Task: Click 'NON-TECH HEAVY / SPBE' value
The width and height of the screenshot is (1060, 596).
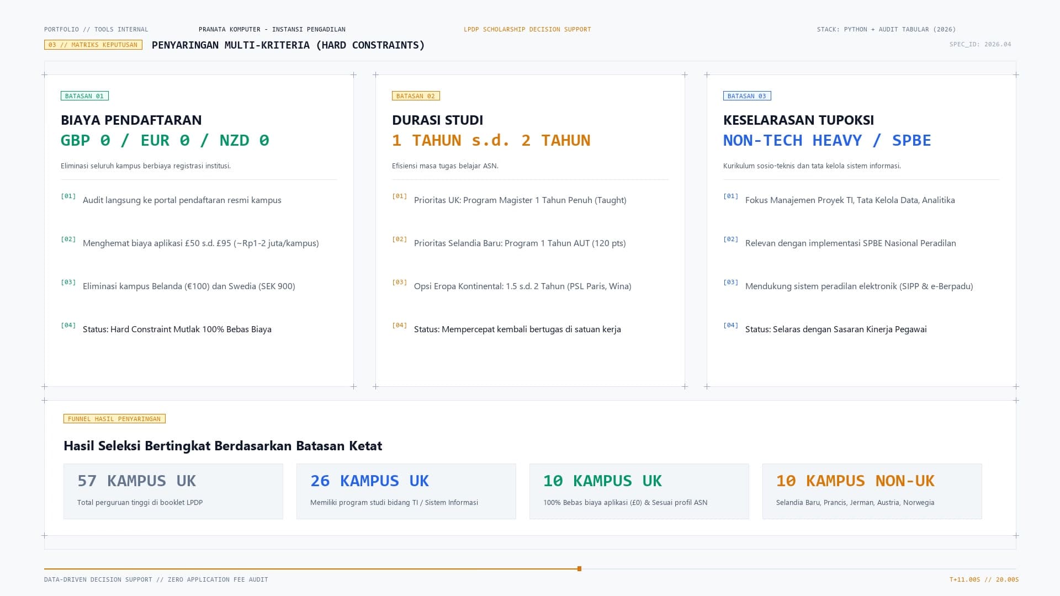Action: click(x=827, y=141)
